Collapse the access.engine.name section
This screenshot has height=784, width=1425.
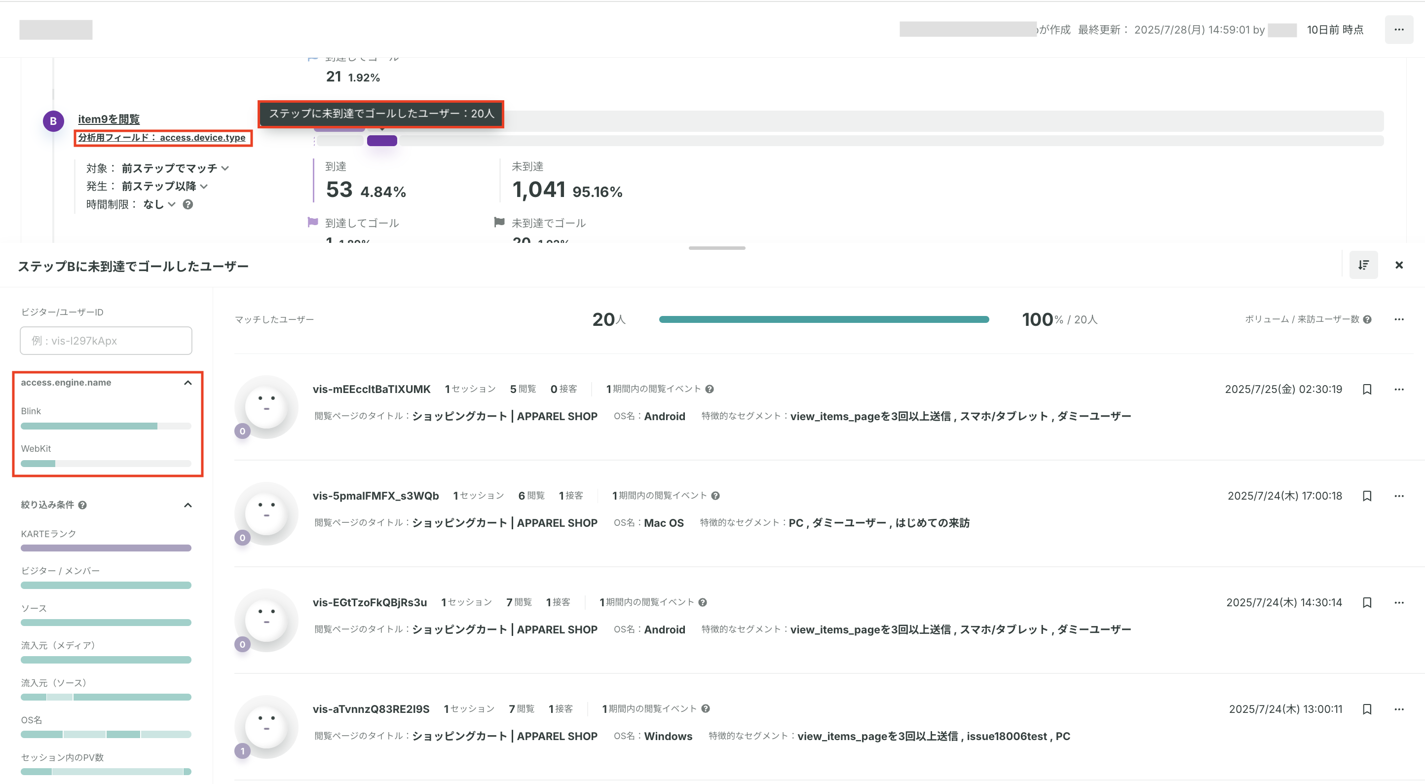point(187,383)
